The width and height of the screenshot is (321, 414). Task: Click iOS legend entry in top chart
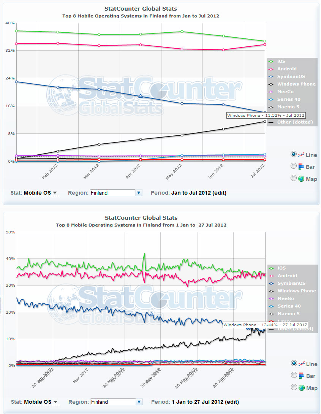tap(277, 61)
